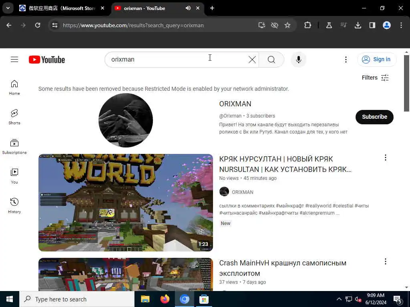The image size is (410, 307).
Task: Click the small ORIXMAN avatar under first video
Action: [224, 191]
